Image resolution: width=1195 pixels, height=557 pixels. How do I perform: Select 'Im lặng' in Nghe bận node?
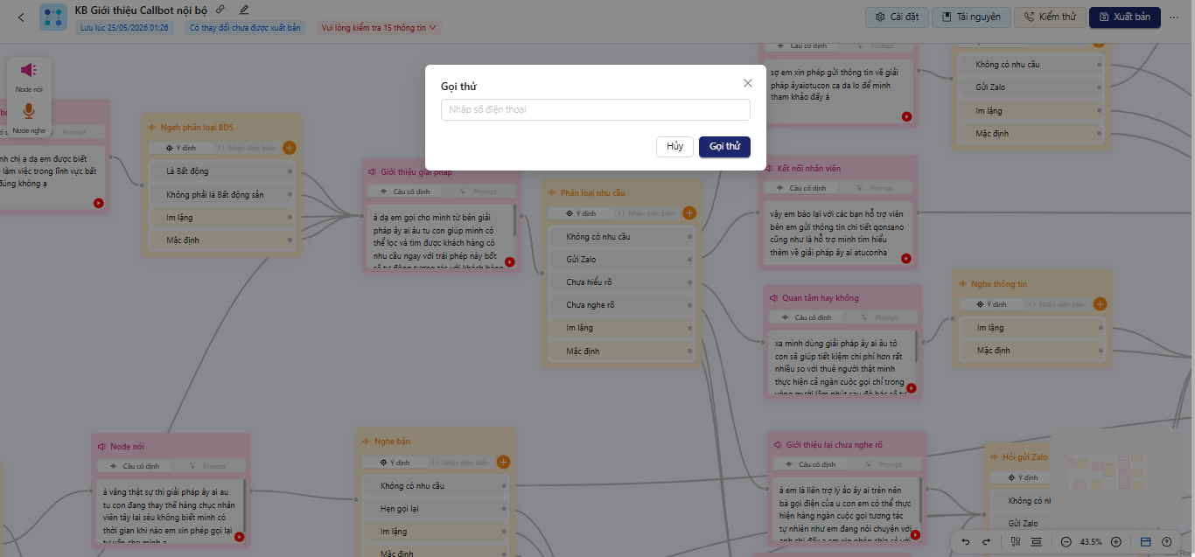[x=437, y=531]
